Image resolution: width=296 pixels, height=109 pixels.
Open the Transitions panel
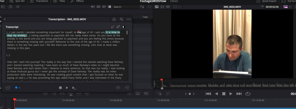[39, 1]
